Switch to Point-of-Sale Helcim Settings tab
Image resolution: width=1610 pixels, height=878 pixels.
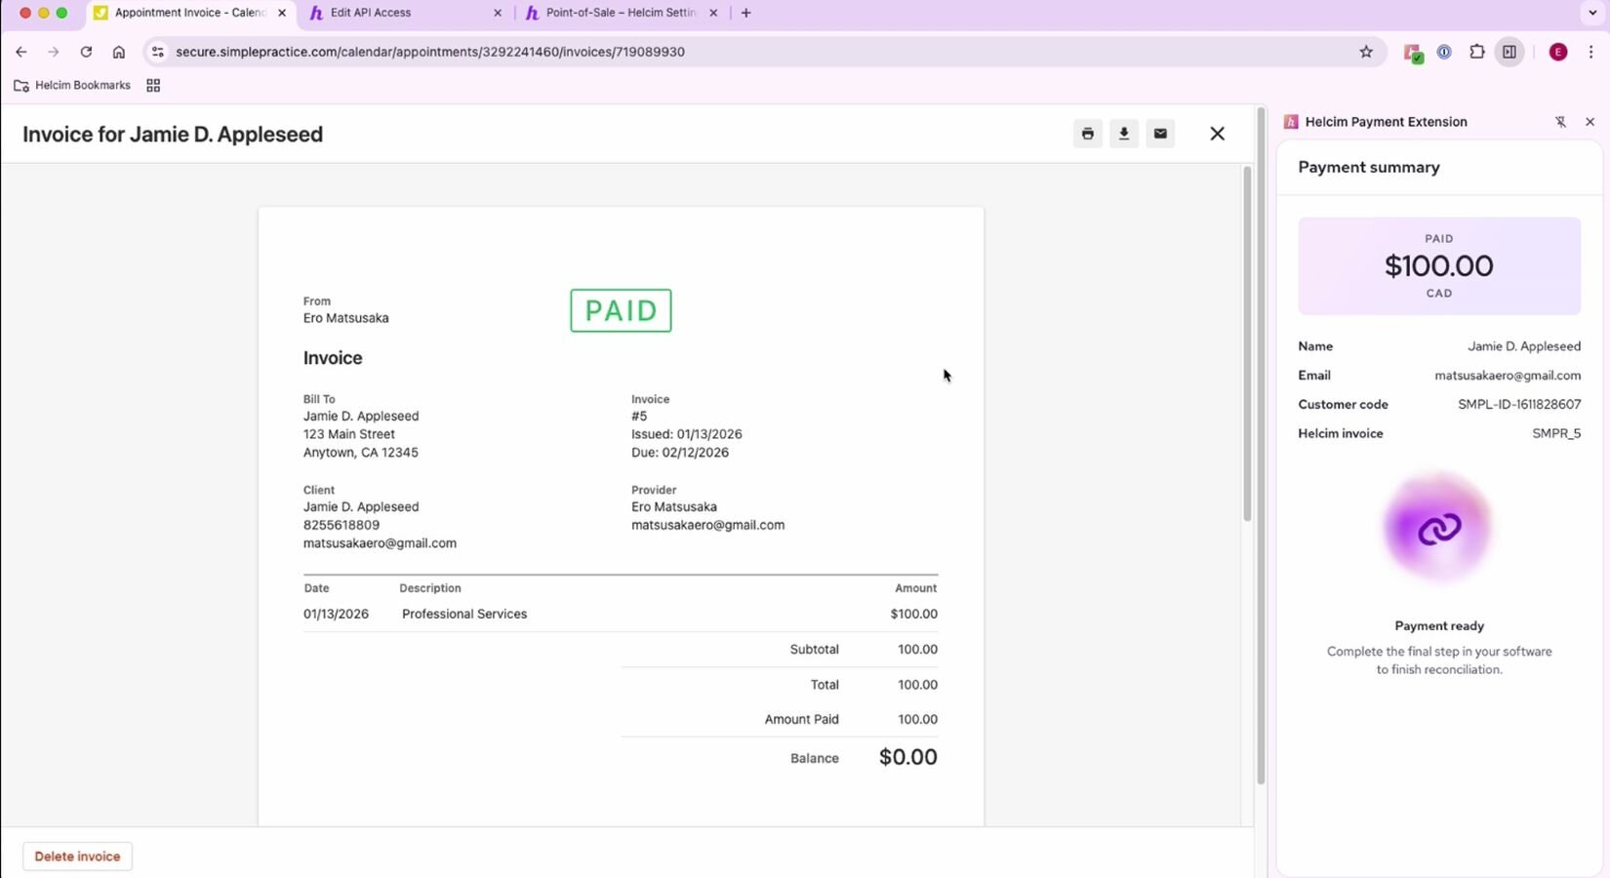tap(620, 13)
